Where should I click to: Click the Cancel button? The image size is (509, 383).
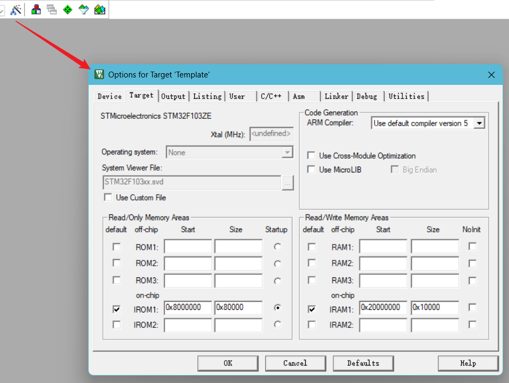pyautogui.click(x=296, y=363)
